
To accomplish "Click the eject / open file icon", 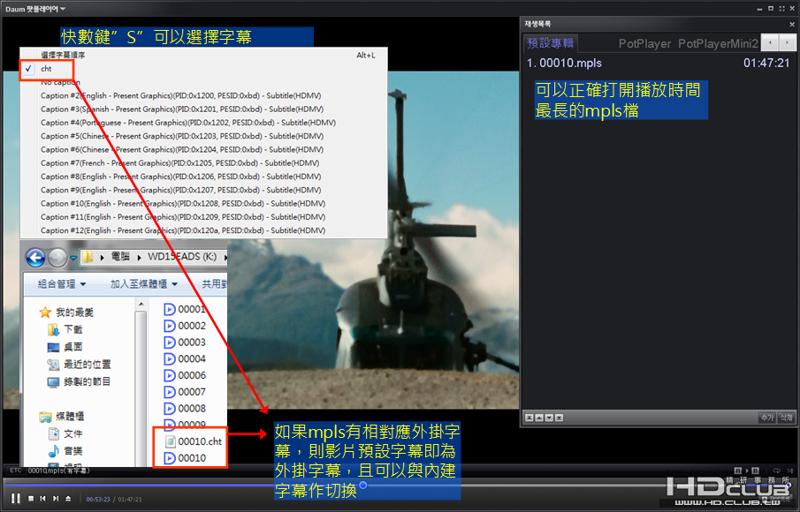I will point(68,498).
